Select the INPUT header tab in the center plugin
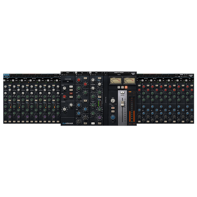 tap(68, 73)
